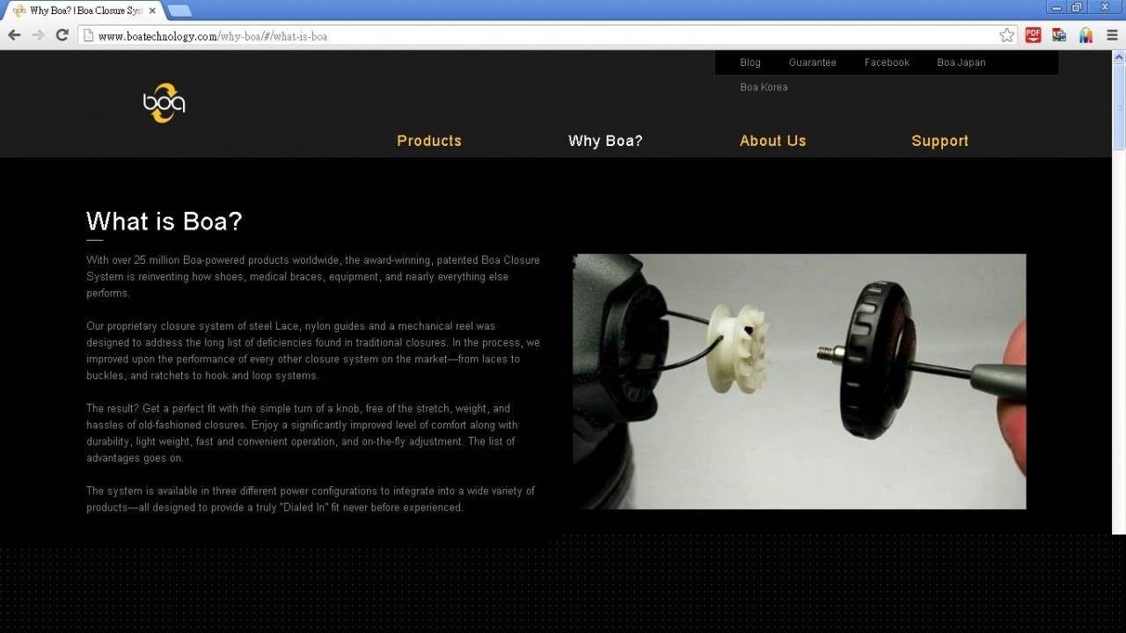The height and width of the screenshot is (633, 1126).
Task: Click the browser back arrow
Action: (x=14, y=35)
